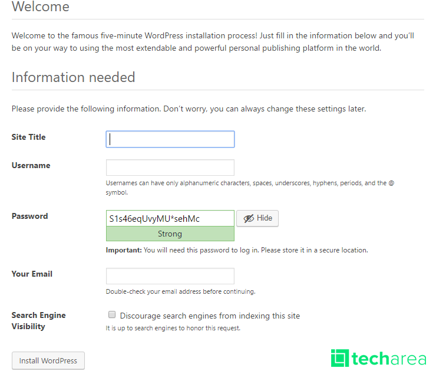Click the 'Search Engine Visibility' label

39,320
